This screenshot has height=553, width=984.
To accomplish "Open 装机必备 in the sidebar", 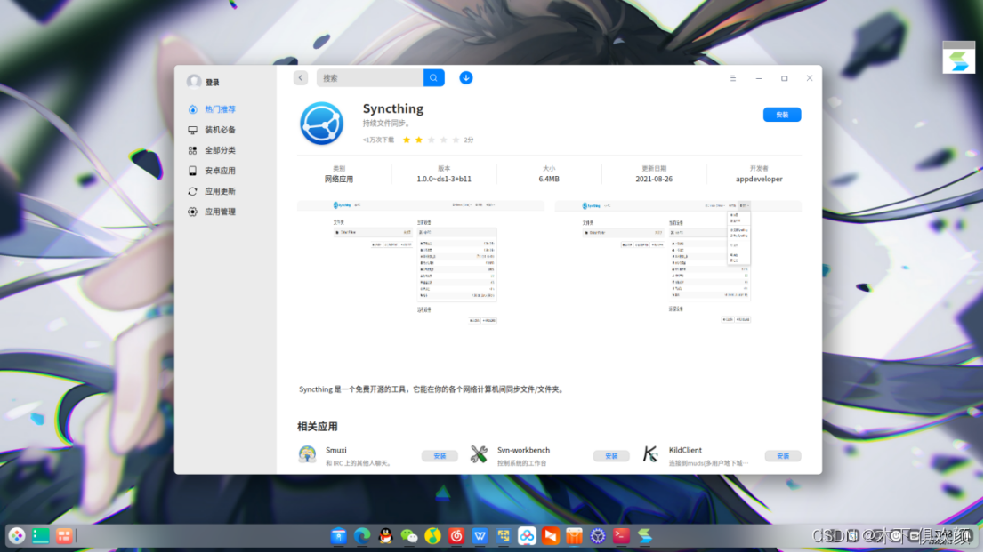I will click(x=212, y=130).
